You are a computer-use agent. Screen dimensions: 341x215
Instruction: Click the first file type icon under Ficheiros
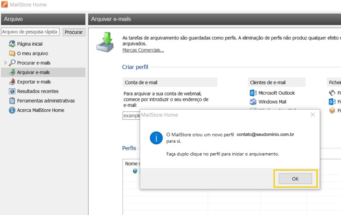point(332,93)
